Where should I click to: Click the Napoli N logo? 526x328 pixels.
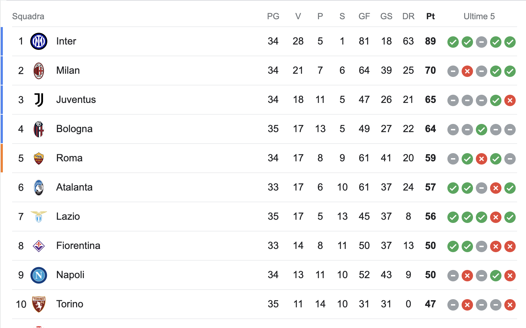(39, 275)
